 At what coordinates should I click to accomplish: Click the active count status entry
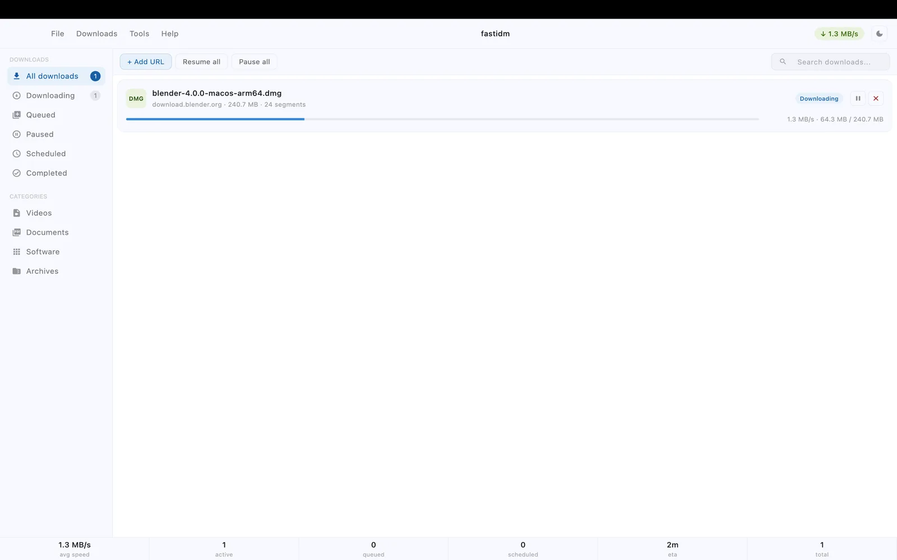tap(224, 549)
